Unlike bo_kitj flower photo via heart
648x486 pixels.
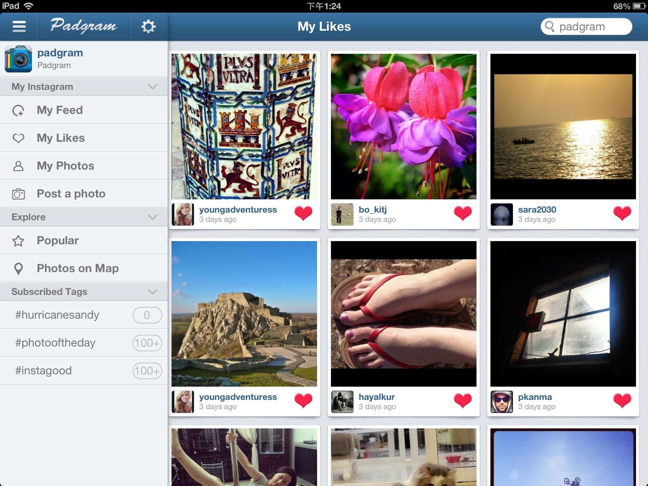463,213
